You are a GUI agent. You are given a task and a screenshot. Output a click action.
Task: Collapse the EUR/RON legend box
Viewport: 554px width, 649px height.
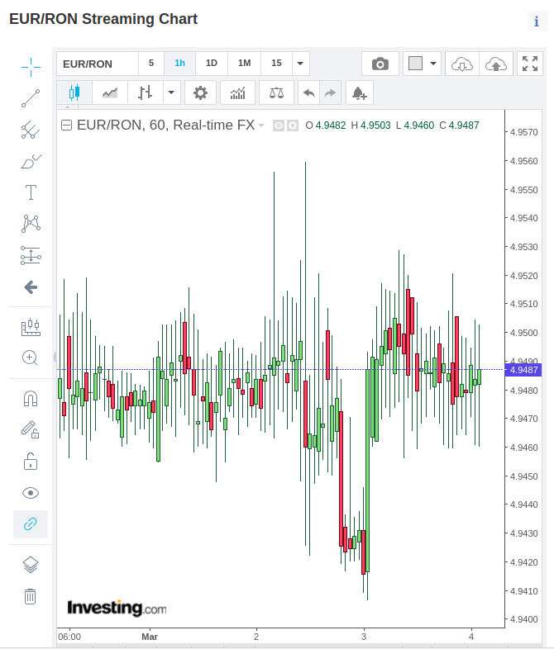click(67, 126)
